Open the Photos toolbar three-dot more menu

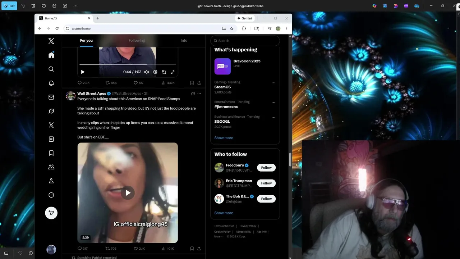coord(75,6)
